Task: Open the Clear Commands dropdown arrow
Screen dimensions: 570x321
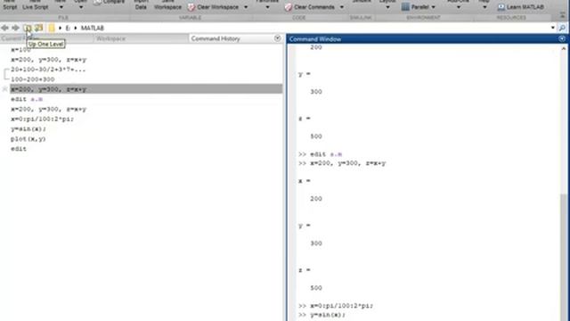Action: [341, 7]
